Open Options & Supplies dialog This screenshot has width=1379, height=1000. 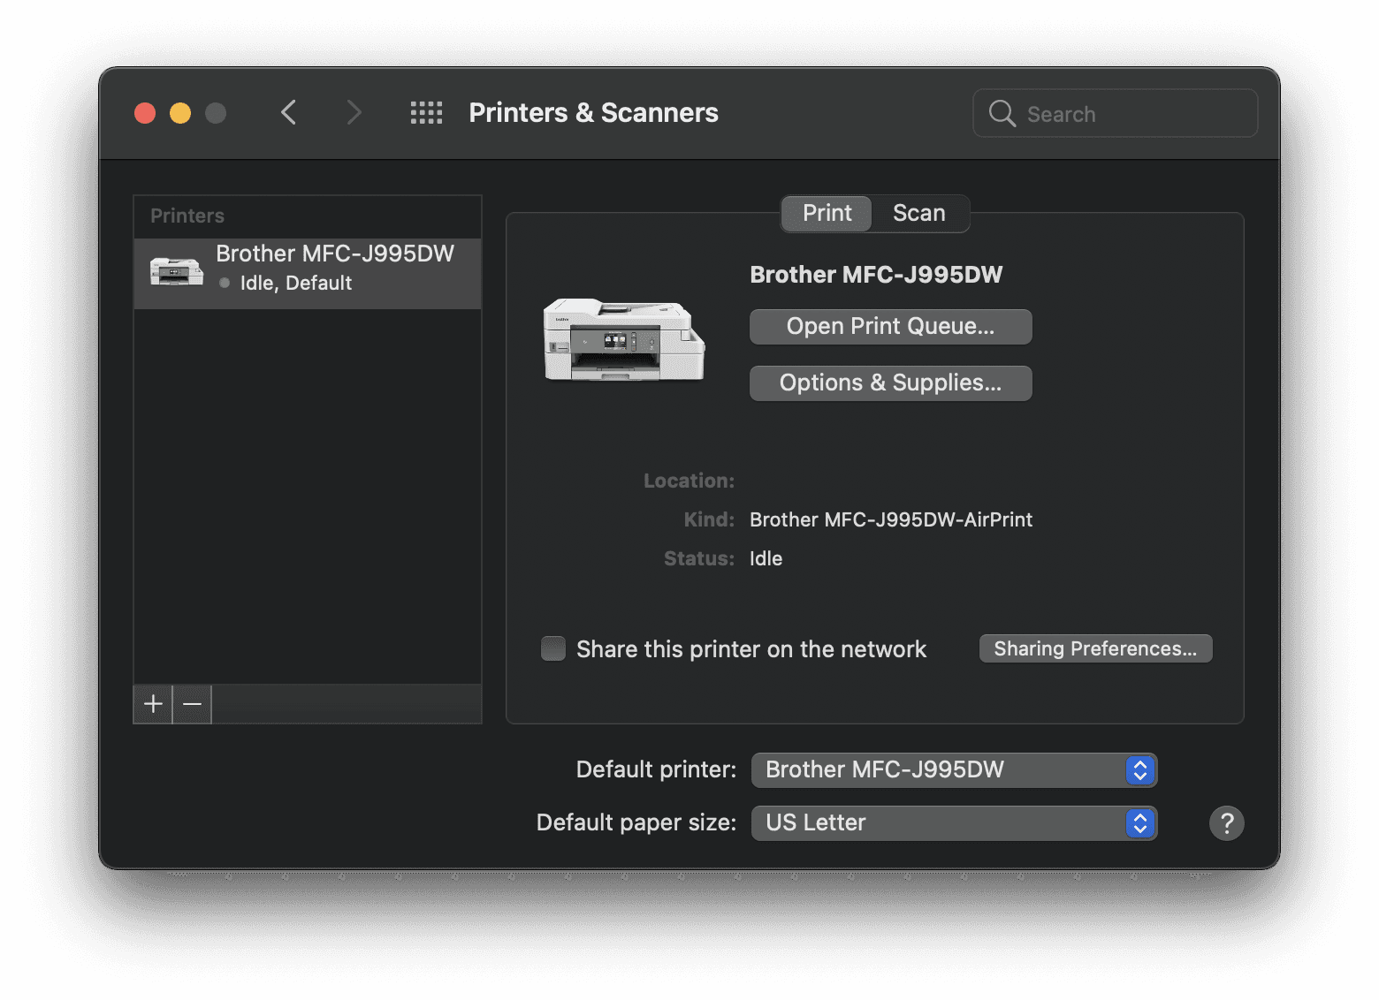[x=890, y=383]
